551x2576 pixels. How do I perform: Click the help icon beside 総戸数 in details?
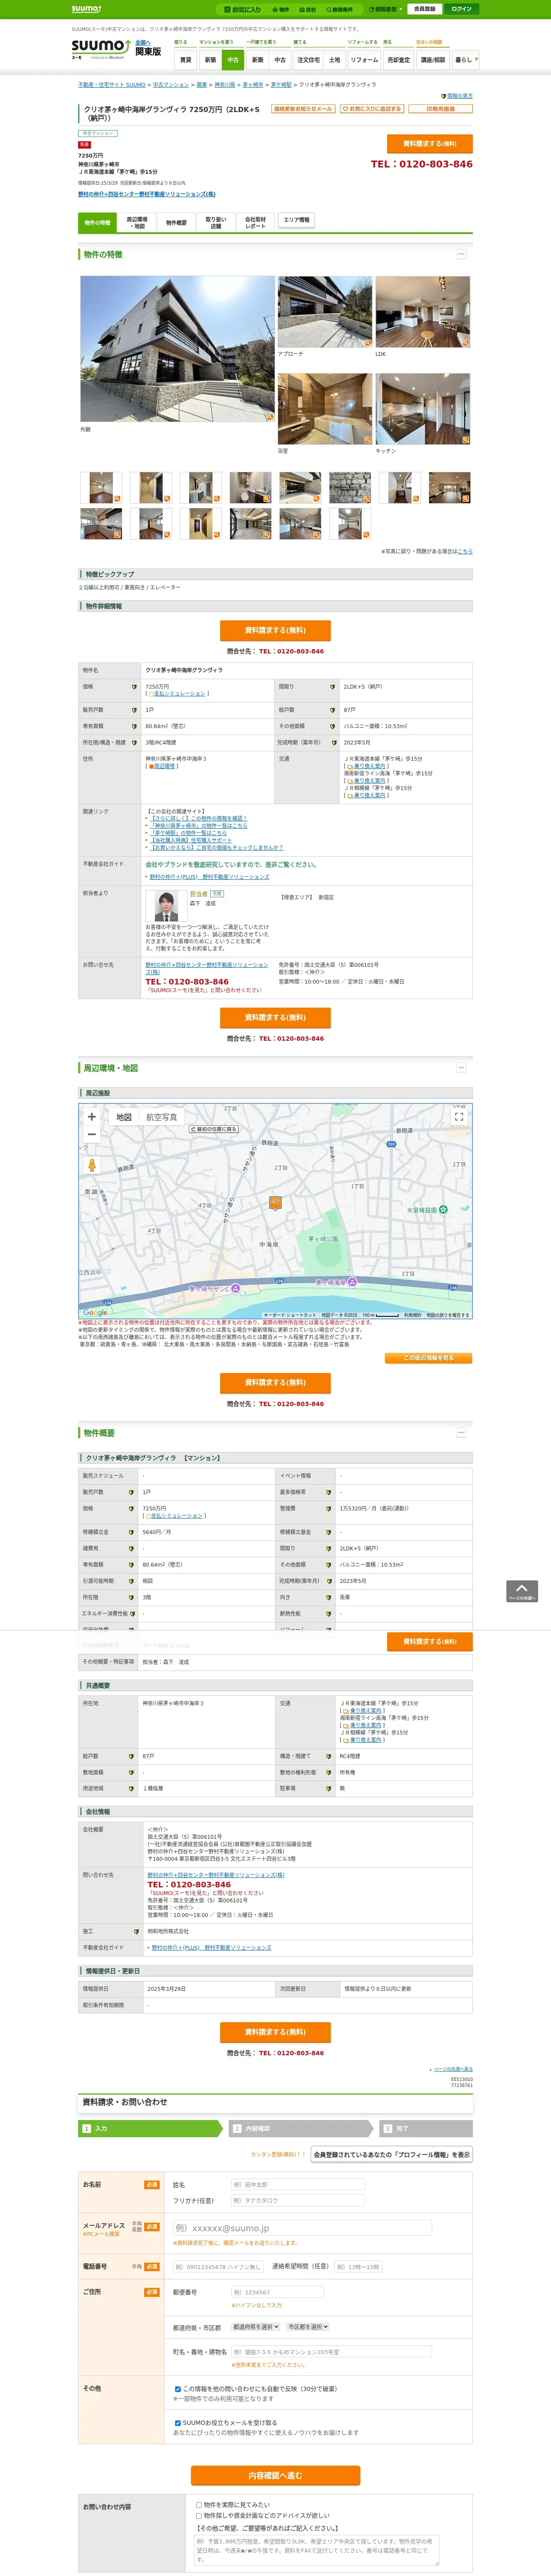coord(333,710)
